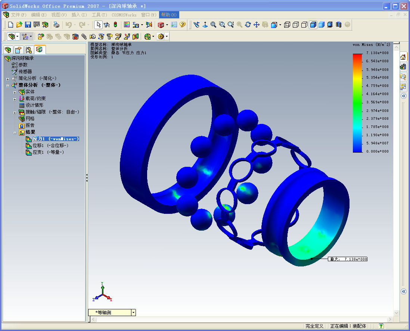Toggle Shaded With Edges display

[x=313, y=25]
